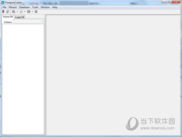Switch to the Target DB tab

(20, 17)
